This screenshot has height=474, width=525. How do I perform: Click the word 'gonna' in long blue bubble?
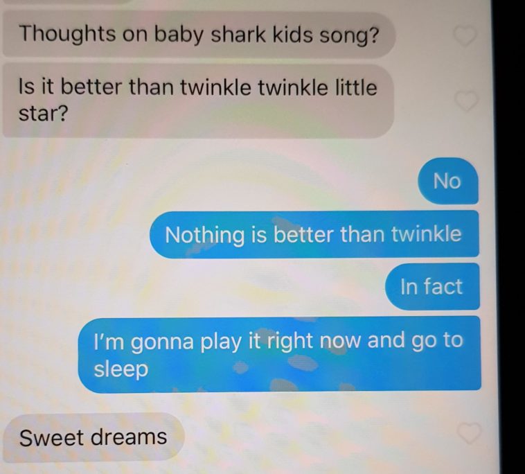point(162,342)
